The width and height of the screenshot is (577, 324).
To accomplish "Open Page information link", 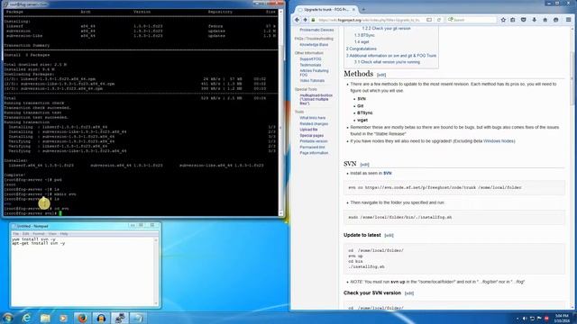I will coord(314,153).
